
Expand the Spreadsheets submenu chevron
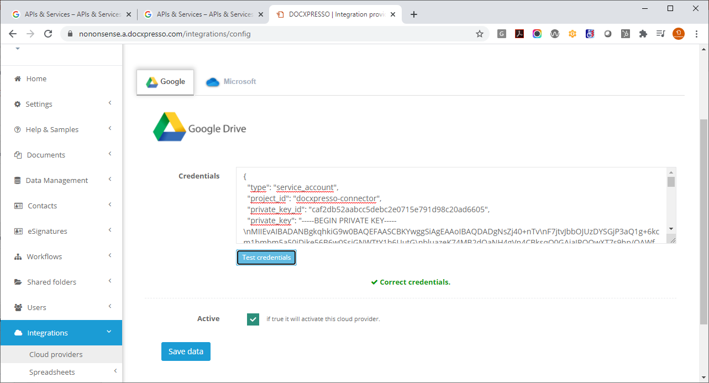(114, 371)
